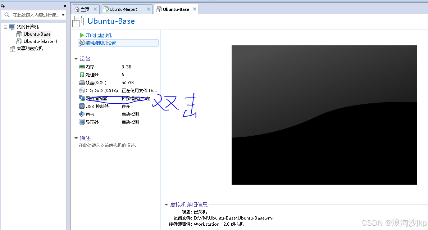Click the 处理器 device row label
Image resolution: width=428 pixels, height=230 pixels.
pos(92,75)
